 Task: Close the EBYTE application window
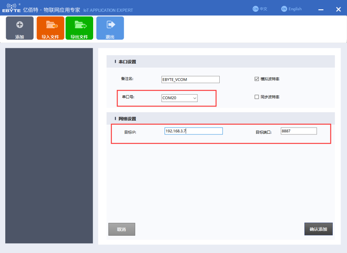[x=338, y=9]
